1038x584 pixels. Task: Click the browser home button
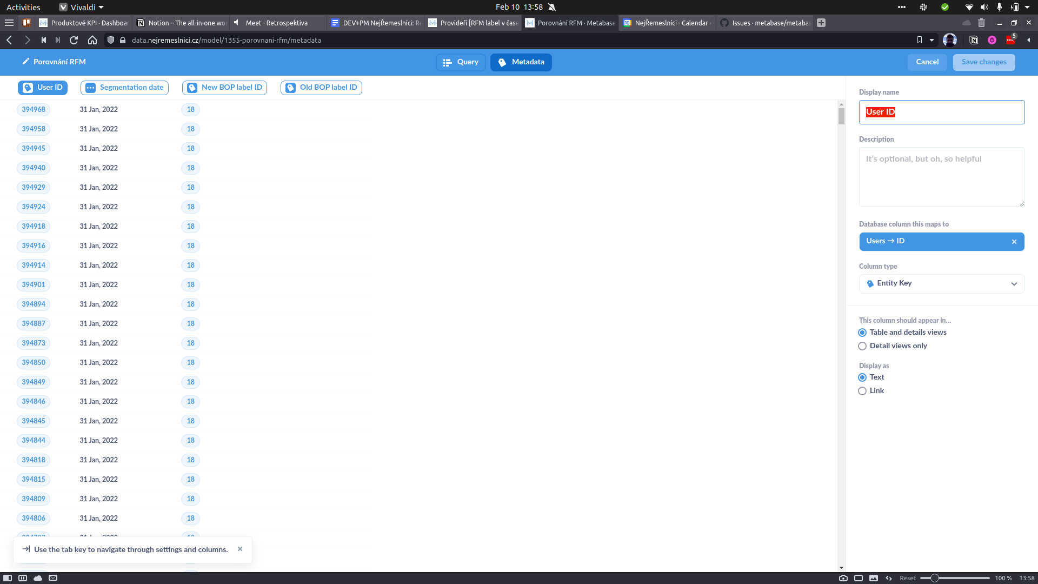point(92,40)
